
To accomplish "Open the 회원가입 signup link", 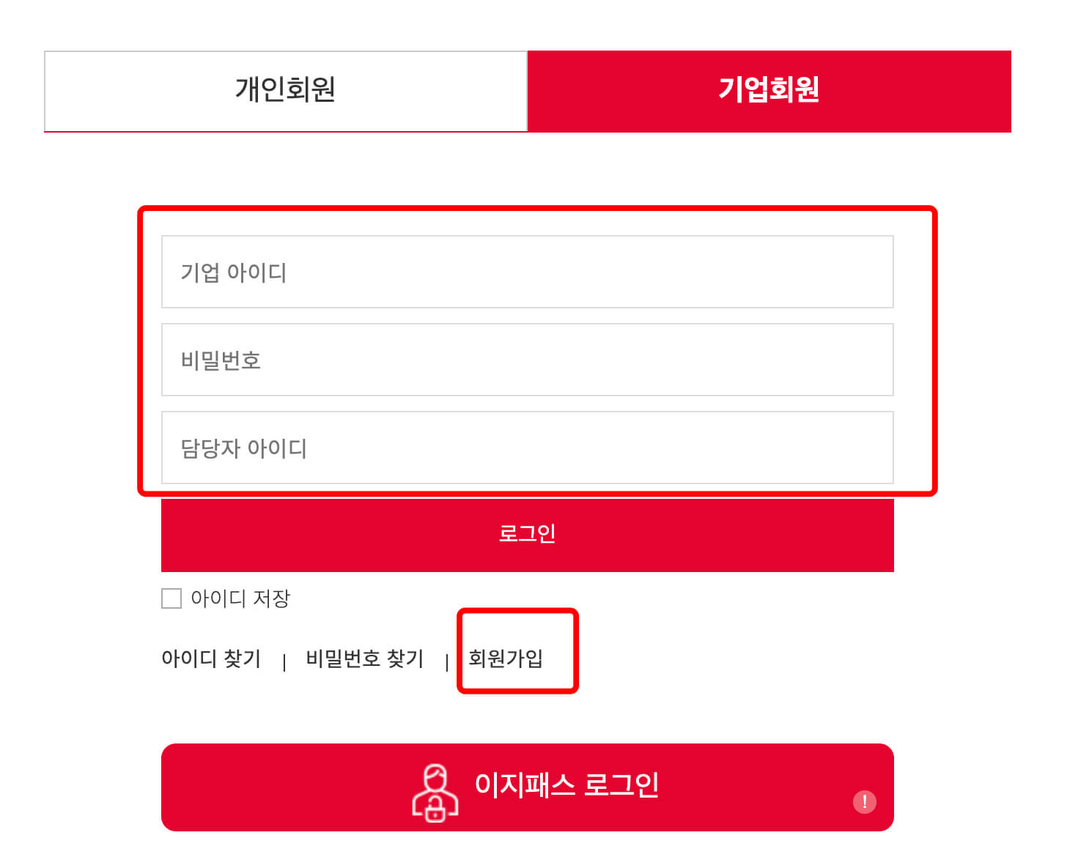I will click(504, 659).
